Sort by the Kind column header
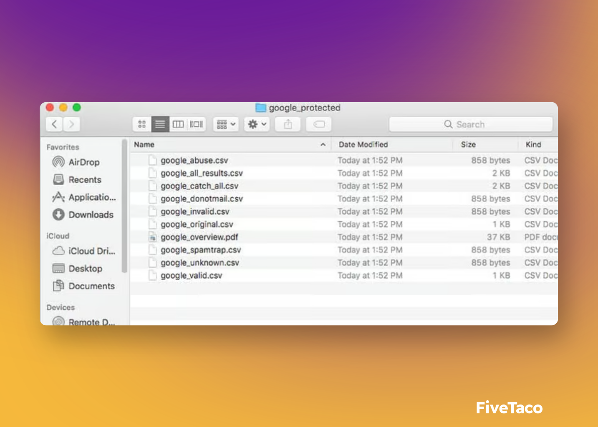Viewport: 598px width, 427px height. [x=533, y=144]
